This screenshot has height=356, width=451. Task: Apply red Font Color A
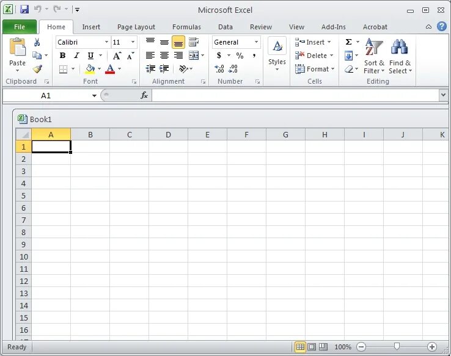(110, 69)
